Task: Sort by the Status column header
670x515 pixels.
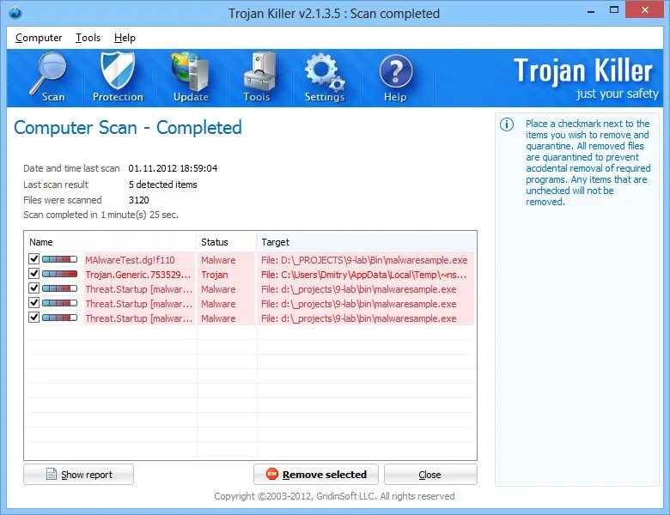Action: [227, 242]
